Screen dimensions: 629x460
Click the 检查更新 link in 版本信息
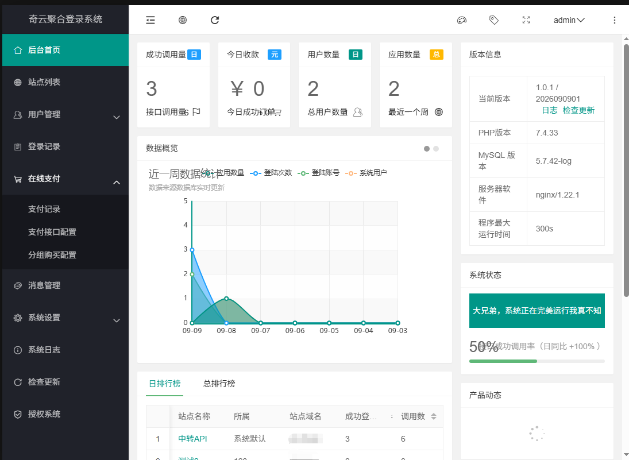coord(578,110)
